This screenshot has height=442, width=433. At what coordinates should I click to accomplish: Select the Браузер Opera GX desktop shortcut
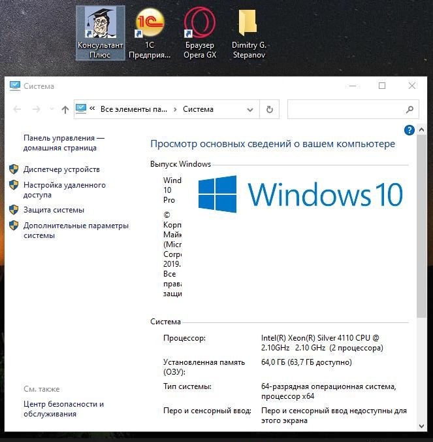point(200,33)
